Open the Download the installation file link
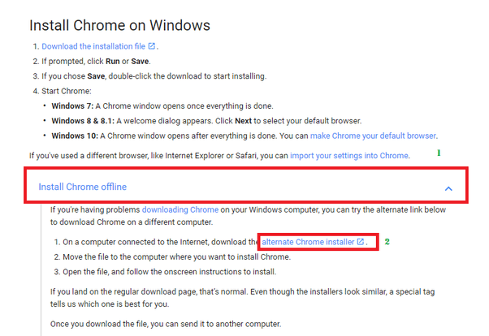 pos(93,46)
